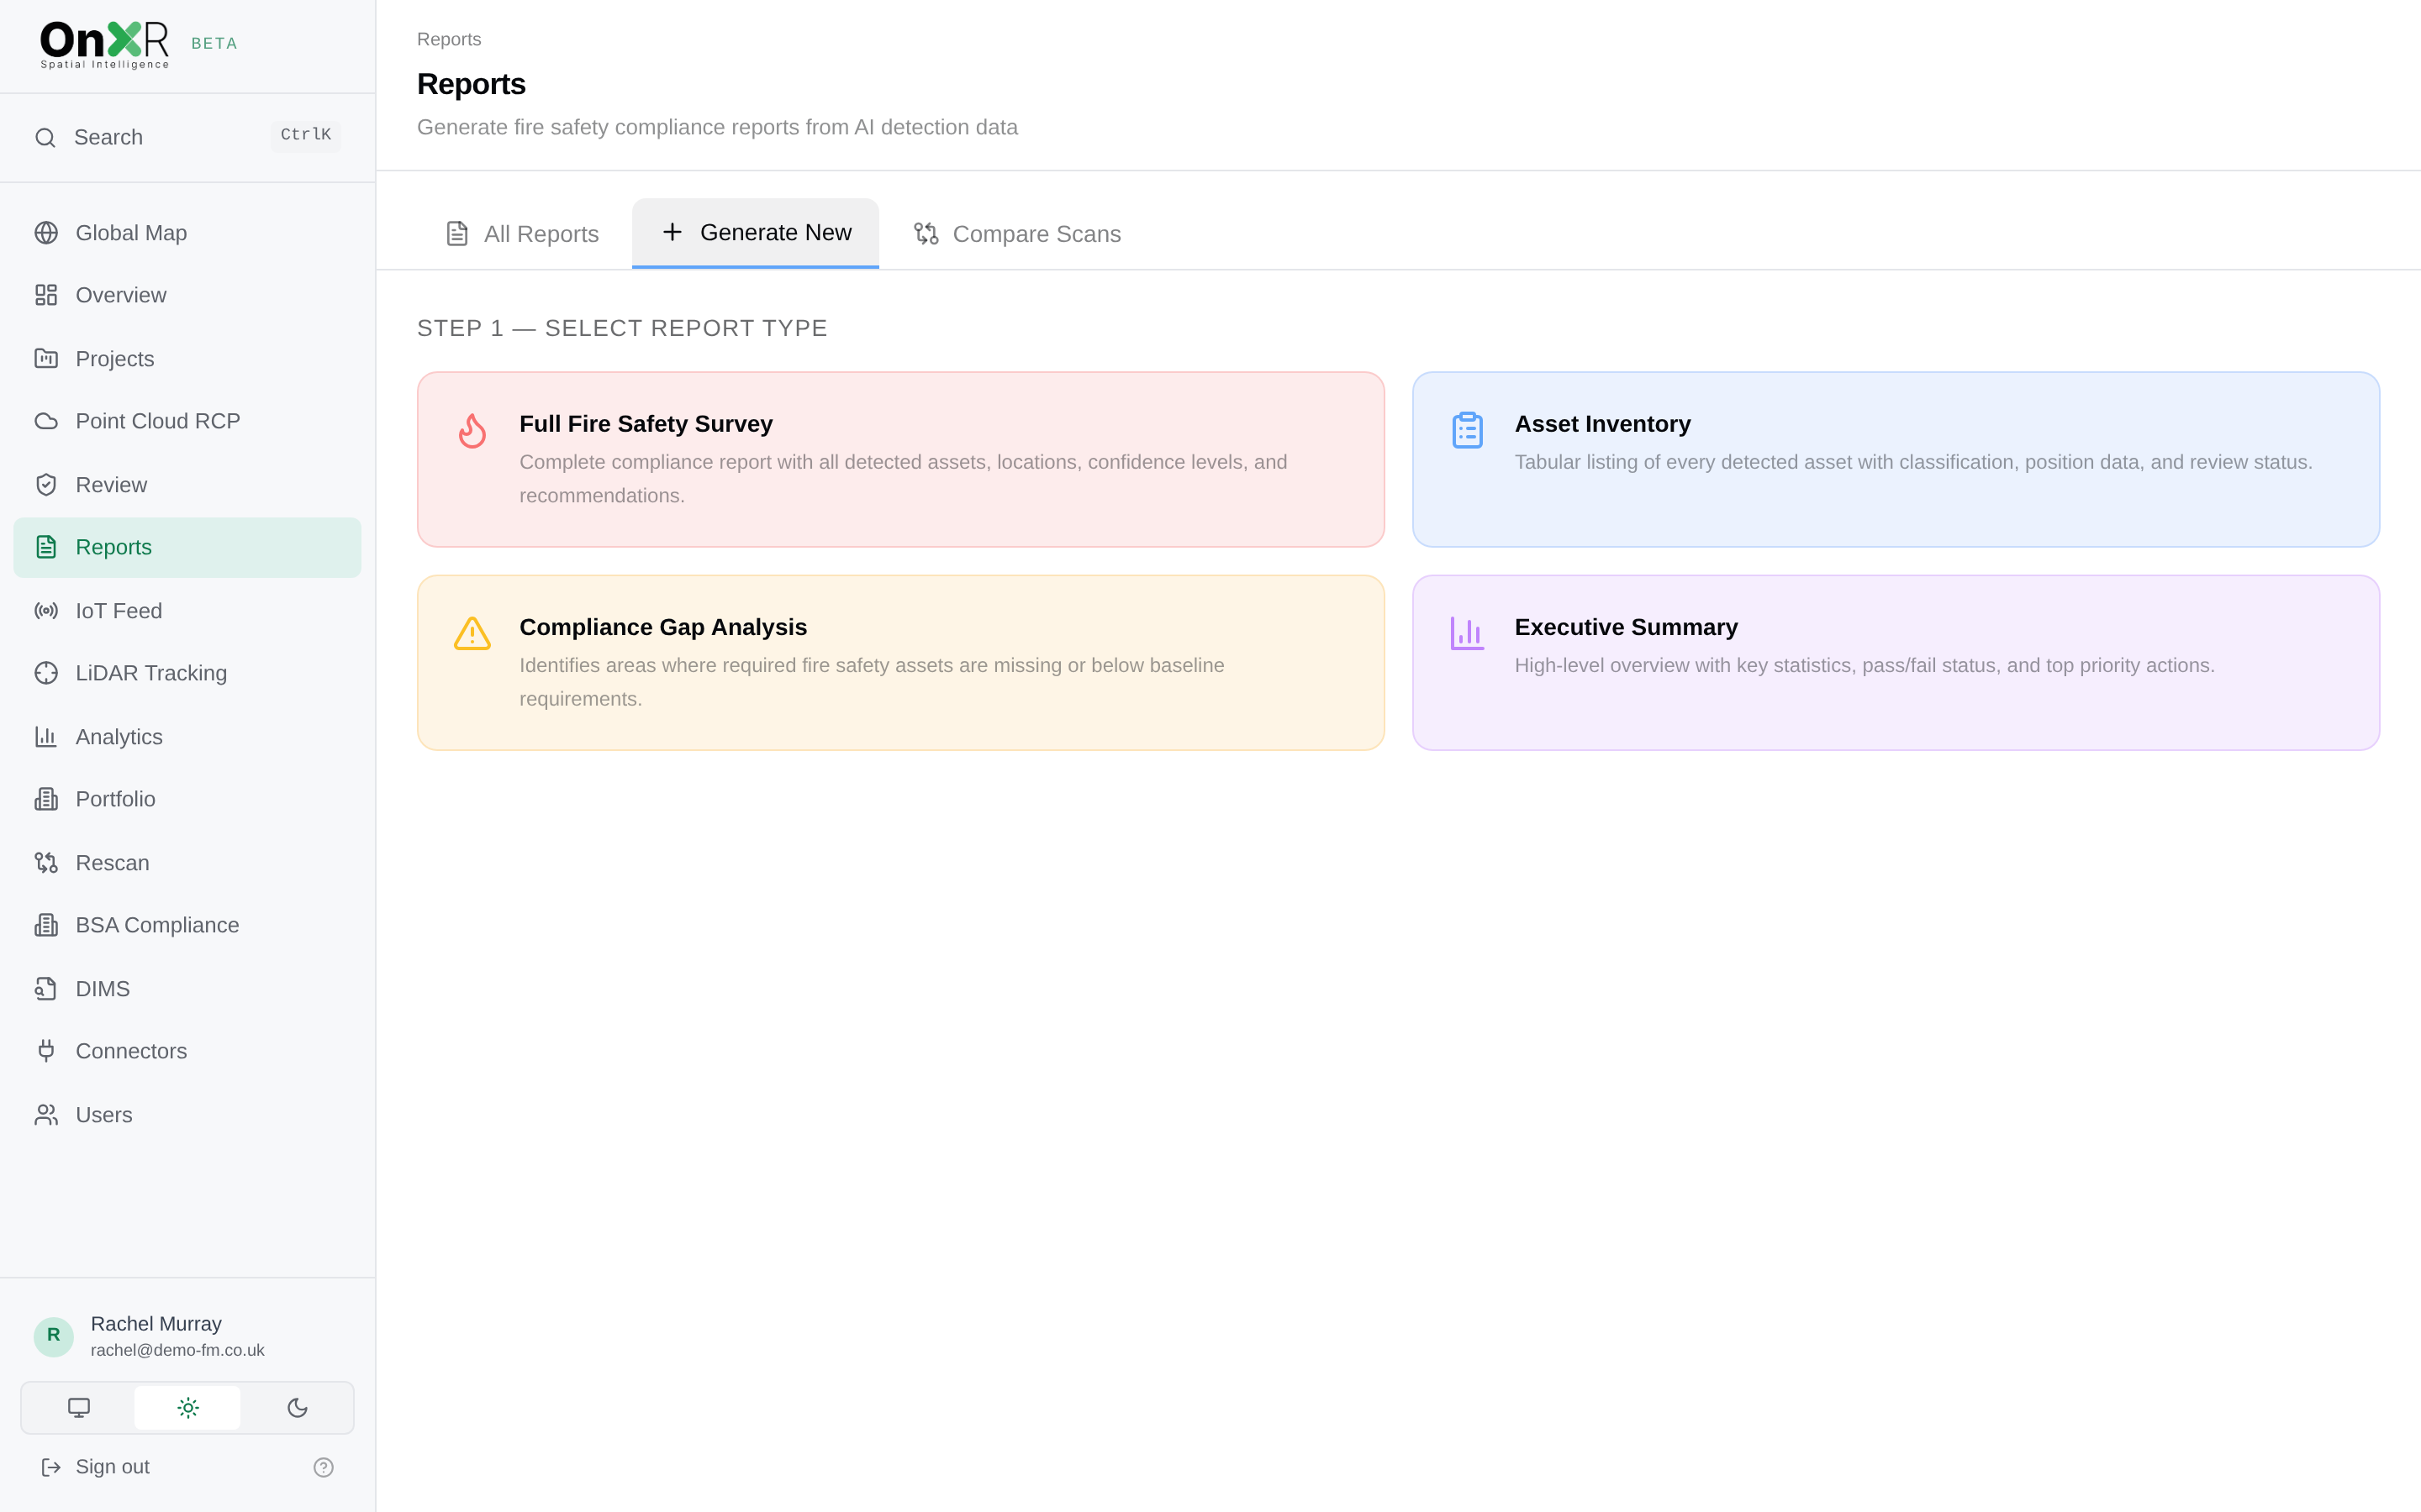The image size is (2421, 1512).
Task: Enable light theme with sun icon
Action: pyautogui.click(x=188, y=1407)
